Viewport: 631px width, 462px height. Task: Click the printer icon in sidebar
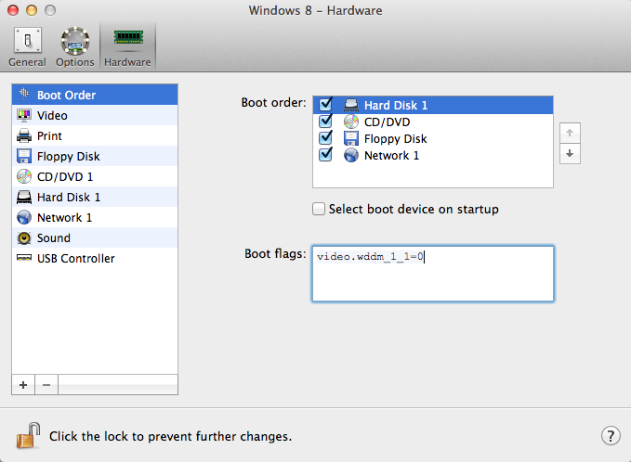24,135
